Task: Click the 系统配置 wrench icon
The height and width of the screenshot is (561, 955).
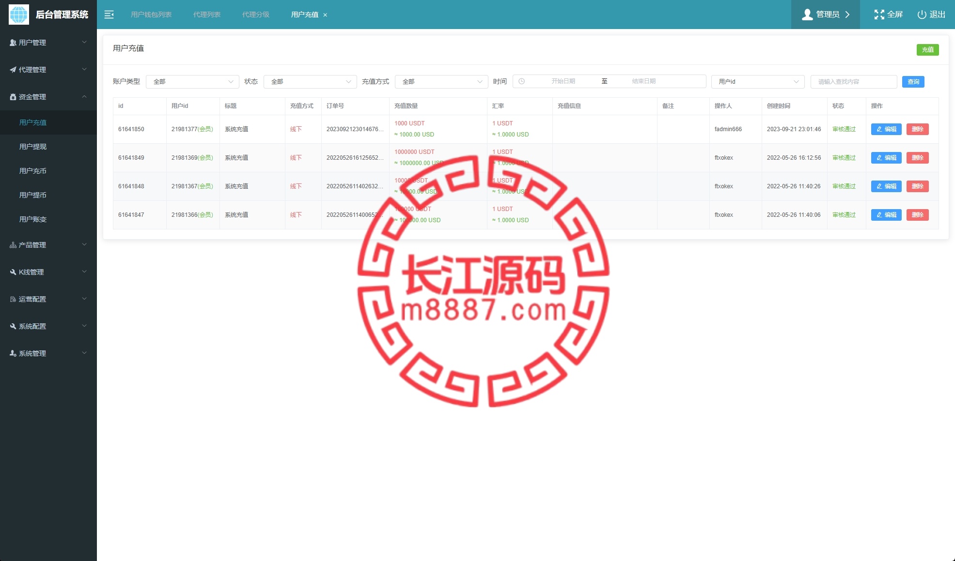Action: 13,326
